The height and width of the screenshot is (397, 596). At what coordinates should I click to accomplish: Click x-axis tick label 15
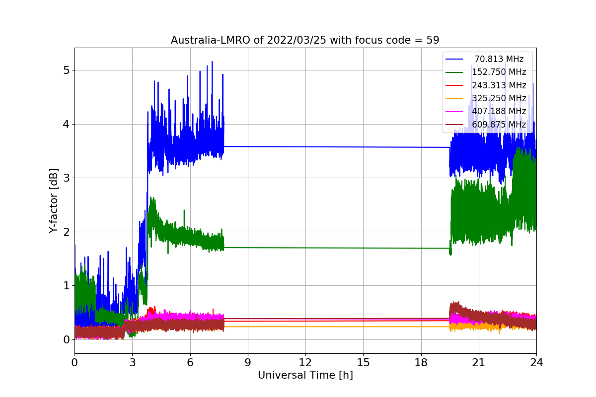click(363, 363)
